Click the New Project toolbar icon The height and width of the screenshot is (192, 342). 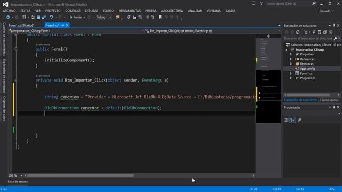pos(24,17)
